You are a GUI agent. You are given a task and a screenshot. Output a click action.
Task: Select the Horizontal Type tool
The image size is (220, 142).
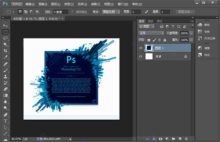point(5,121)
